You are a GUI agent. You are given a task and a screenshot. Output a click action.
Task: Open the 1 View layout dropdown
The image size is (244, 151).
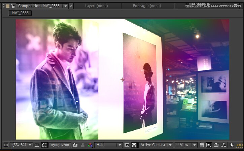tap(186, 145)
